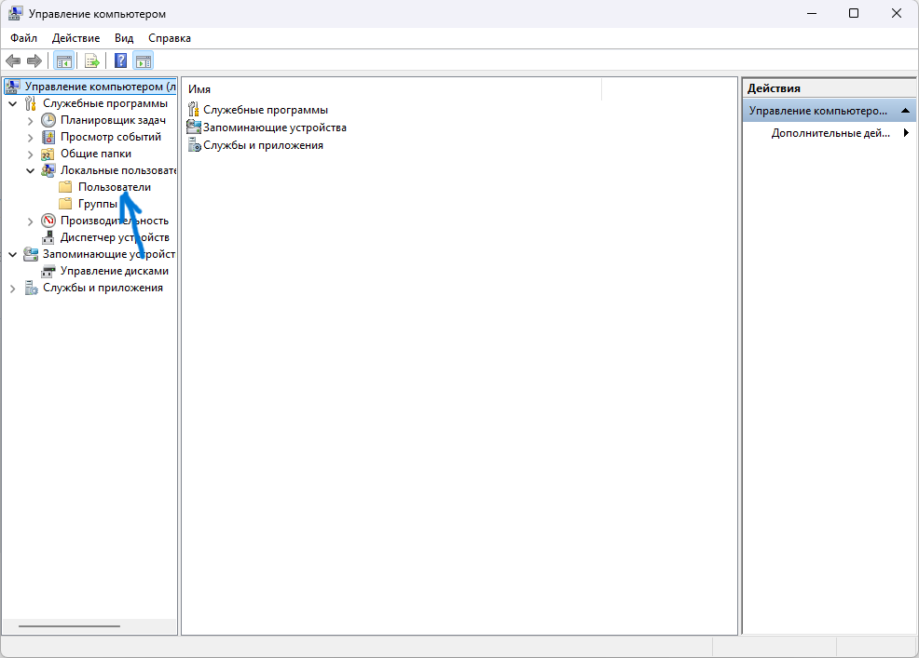This screenshot has height=658, width=919.
Task: Select Запоминающие устройства text in list pane
Action: 275,128
